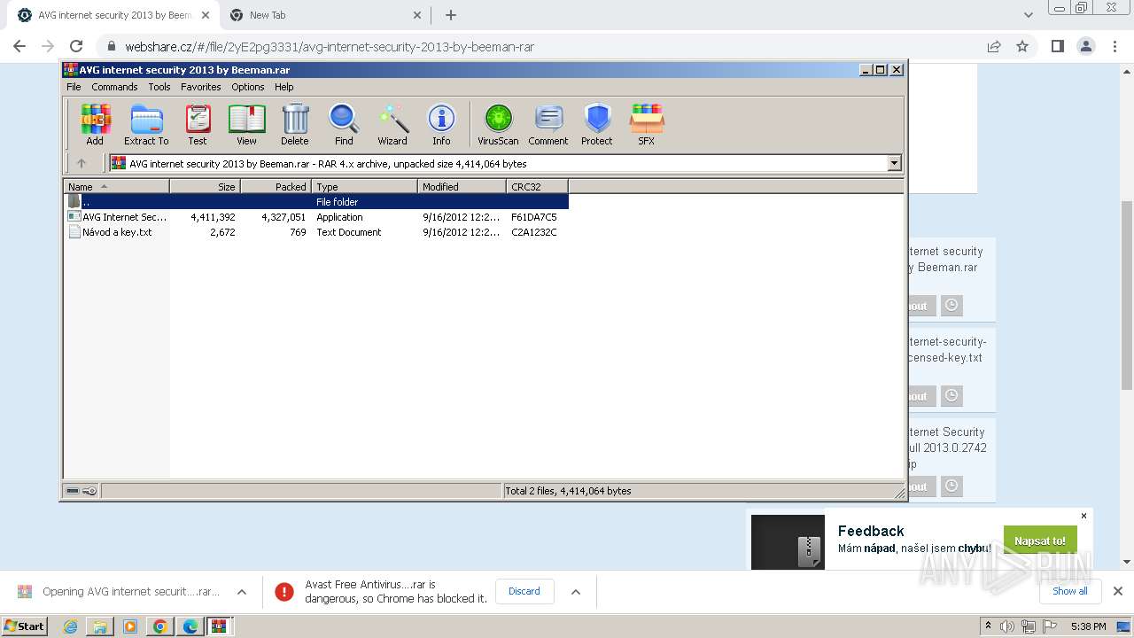Click the Extract To toolbar icon
This screenshot has height=638, width=1134.
(146, 124)
